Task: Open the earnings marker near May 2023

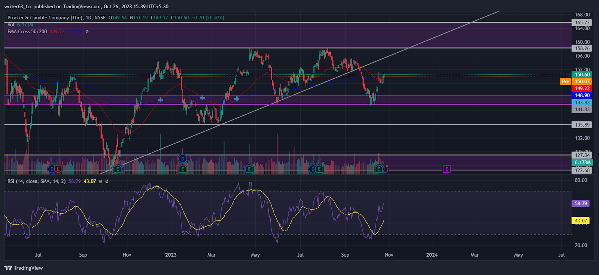Action: 249,169
